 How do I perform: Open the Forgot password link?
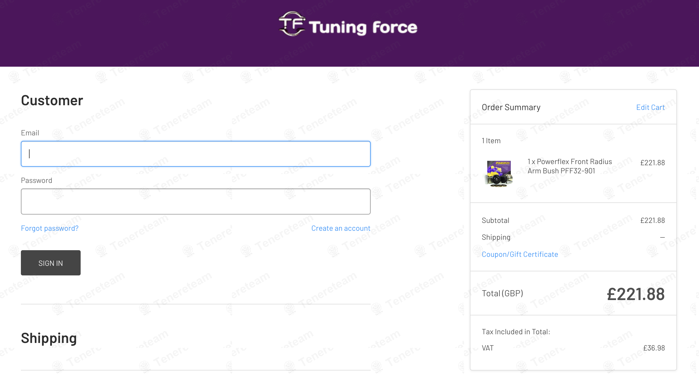tap(50, 228)
